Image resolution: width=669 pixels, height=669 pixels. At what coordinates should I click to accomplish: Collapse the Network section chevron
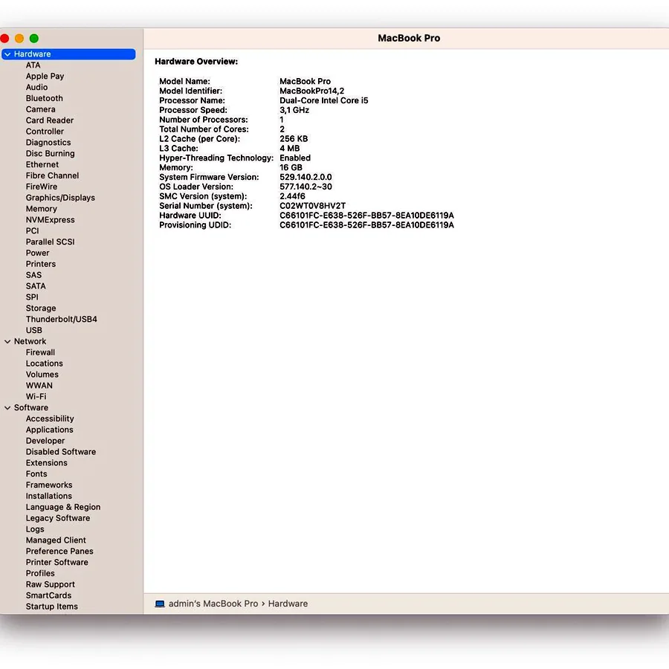[x=7, y=342]
